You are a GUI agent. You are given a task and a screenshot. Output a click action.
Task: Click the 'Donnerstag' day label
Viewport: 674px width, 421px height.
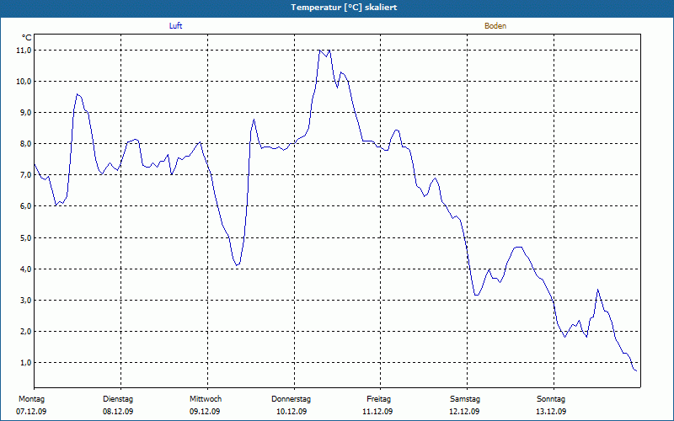tap(291, 399)
